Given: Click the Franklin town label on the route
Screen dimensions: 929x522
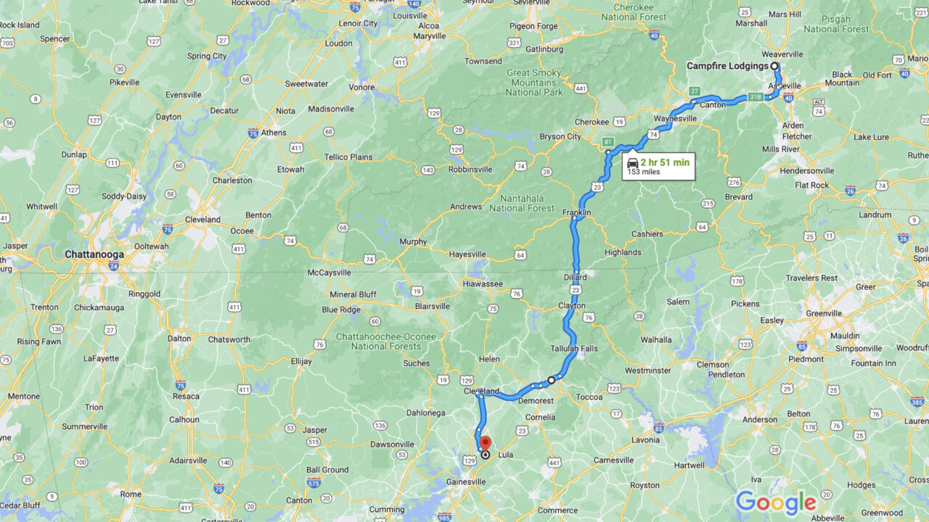Looking at the screenshot, I should pos(577,212).
